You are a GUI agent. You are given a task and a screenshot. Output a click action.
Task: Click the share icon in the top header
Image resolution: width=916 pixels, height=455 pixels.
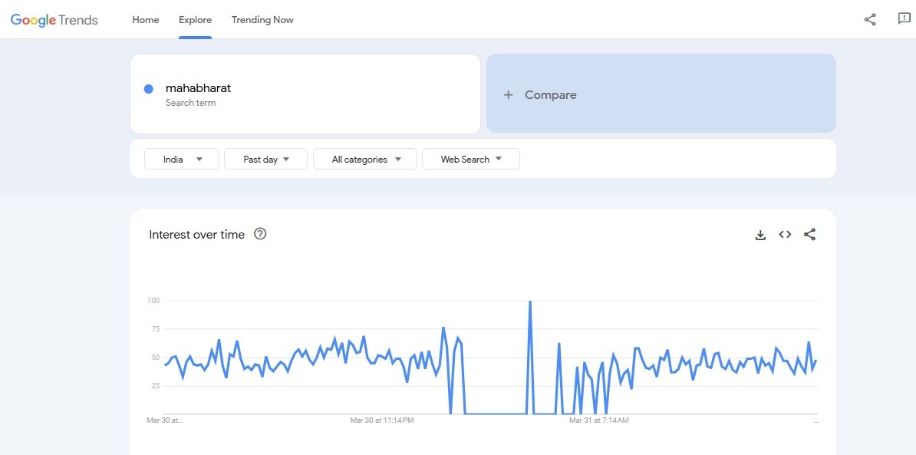870,20
